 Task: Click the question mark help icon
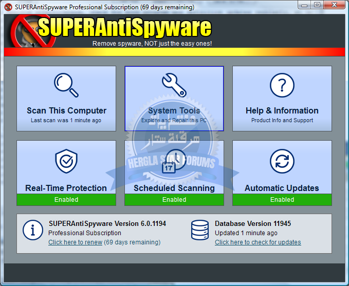(x=282, y=85)
